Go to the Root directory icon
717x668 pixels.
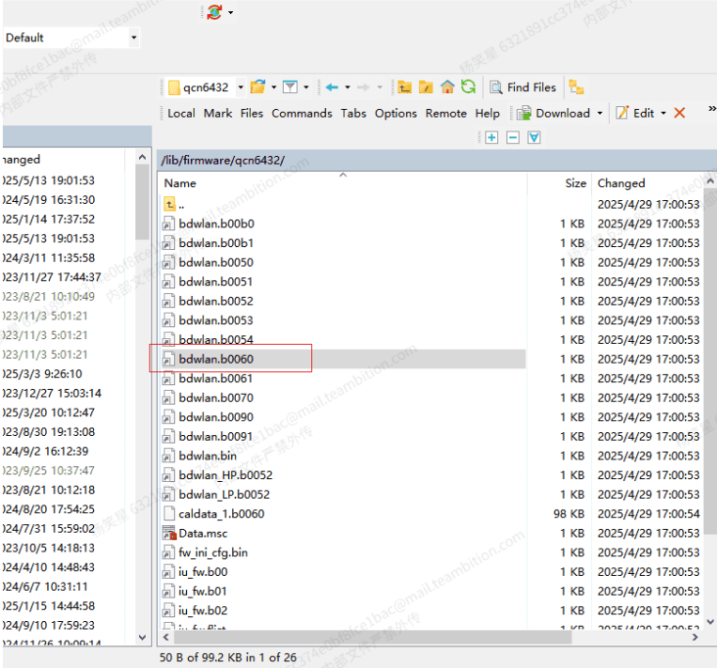click(426, 86)
